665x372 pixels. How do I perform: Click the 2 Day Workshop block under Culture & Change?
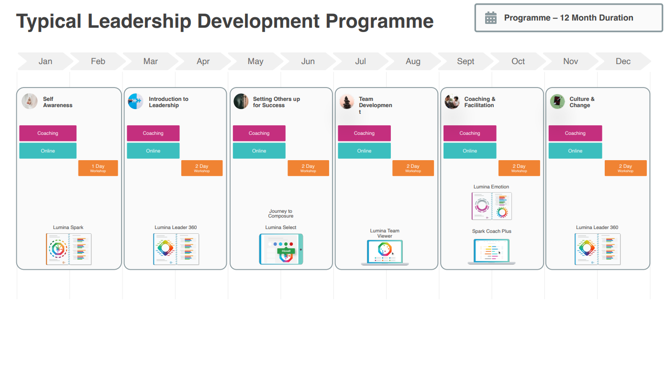625,168
